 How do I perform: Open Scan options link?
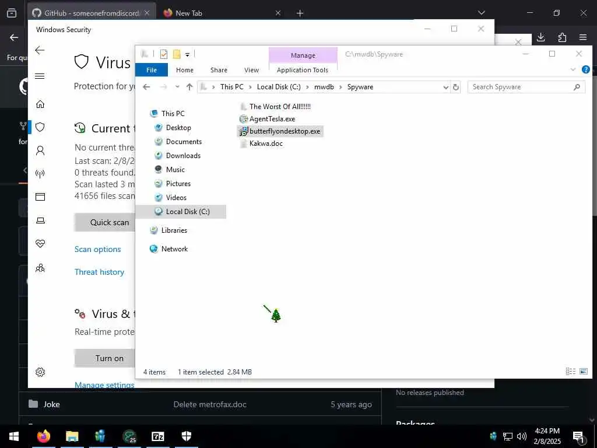click(x=97, y=249)
